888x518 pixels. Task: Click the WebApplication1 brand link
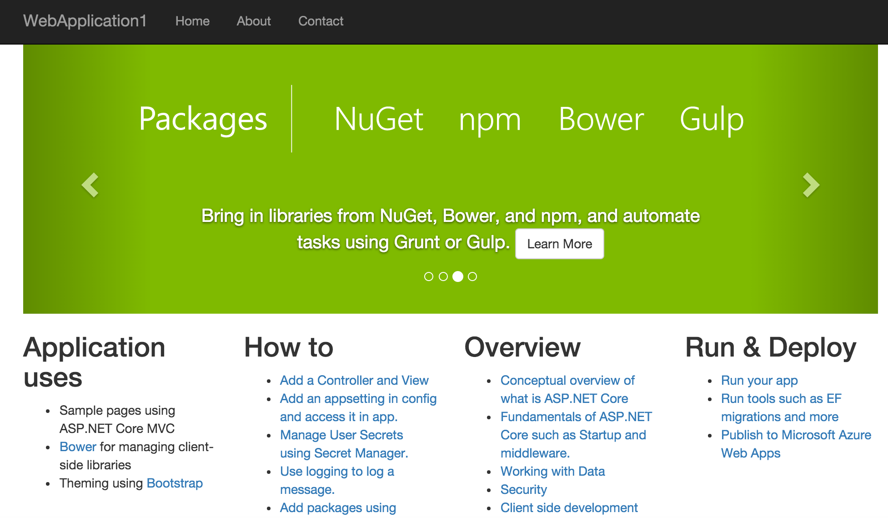[85, 21]
